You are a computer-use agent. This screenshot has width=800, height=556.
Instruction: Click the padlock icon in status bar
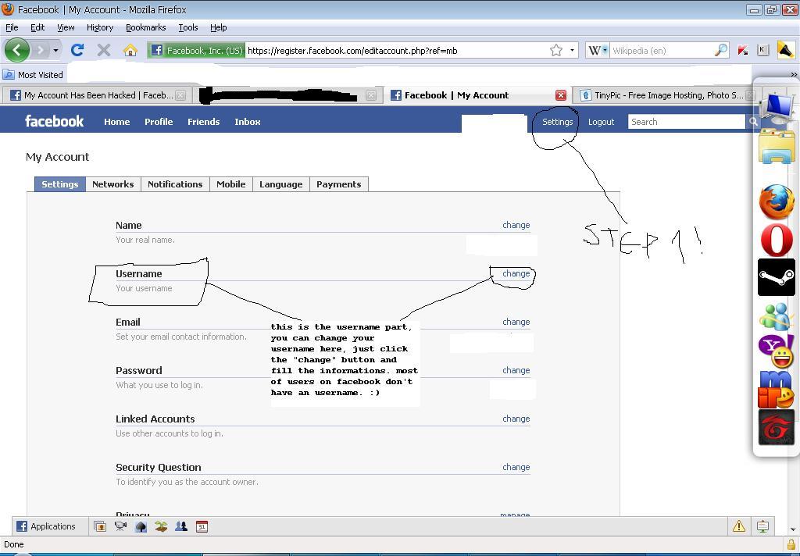point(791,545)
